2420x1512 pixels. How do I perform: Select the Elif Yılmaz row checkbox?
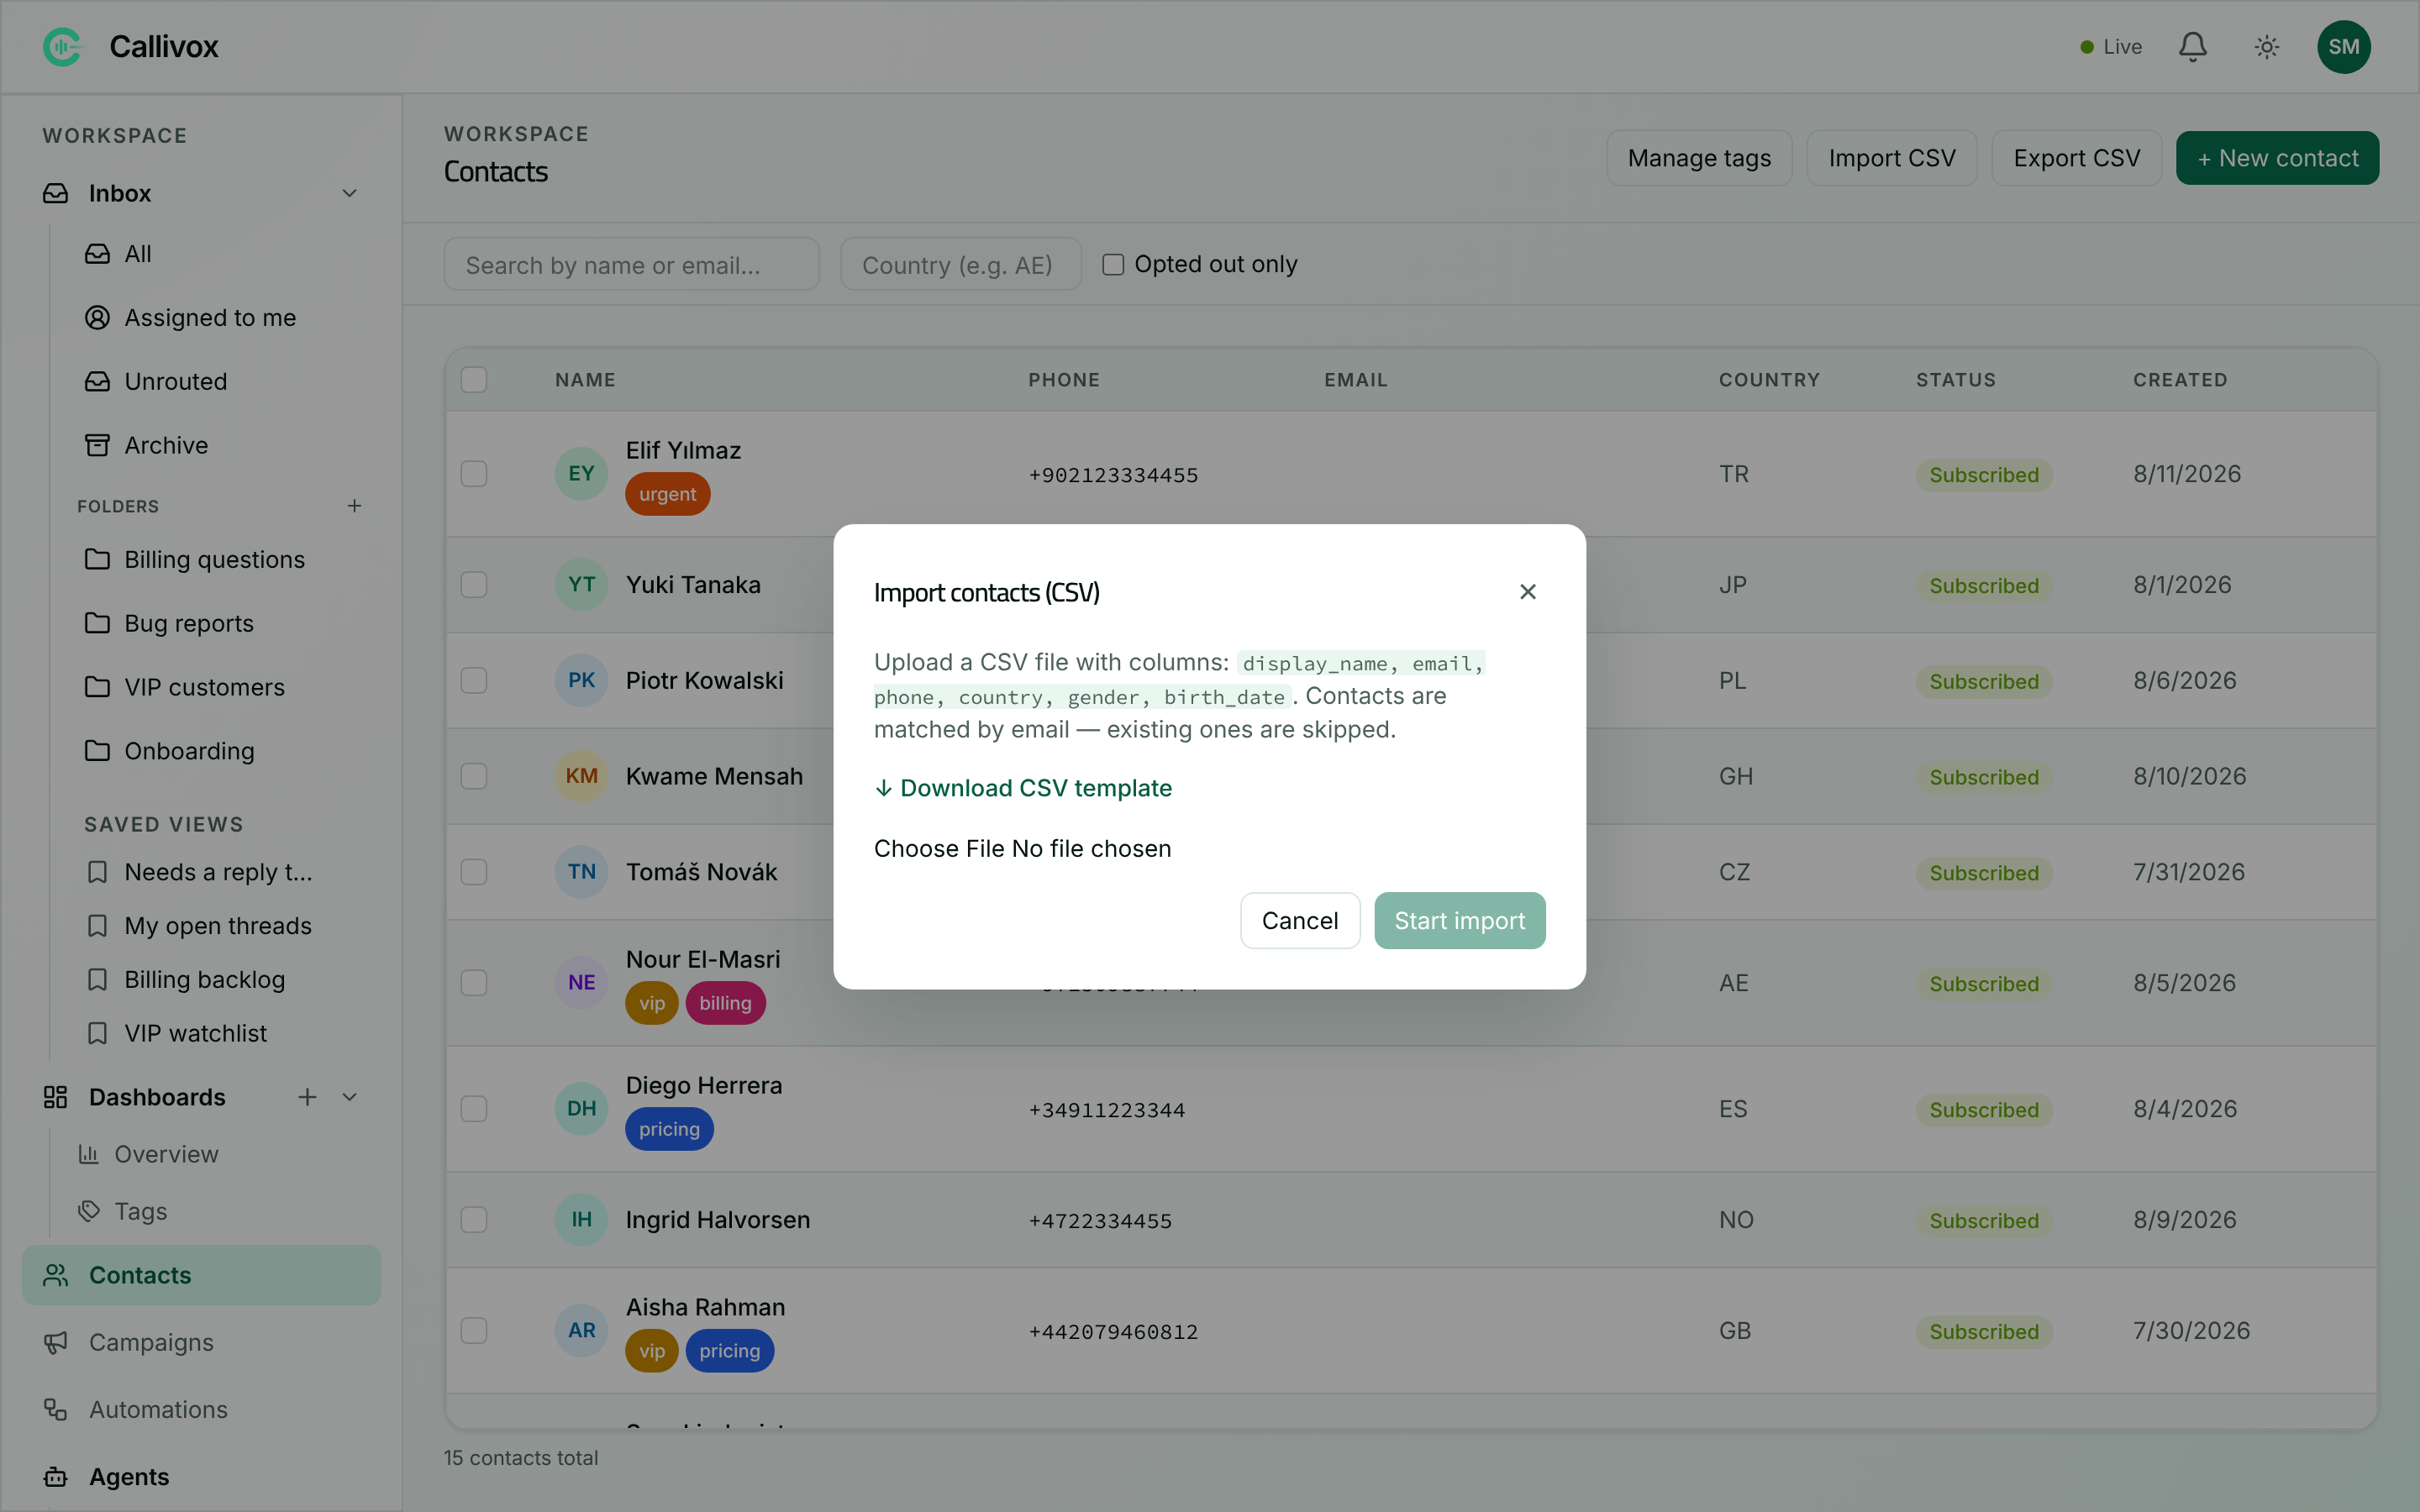coord(474,474)
